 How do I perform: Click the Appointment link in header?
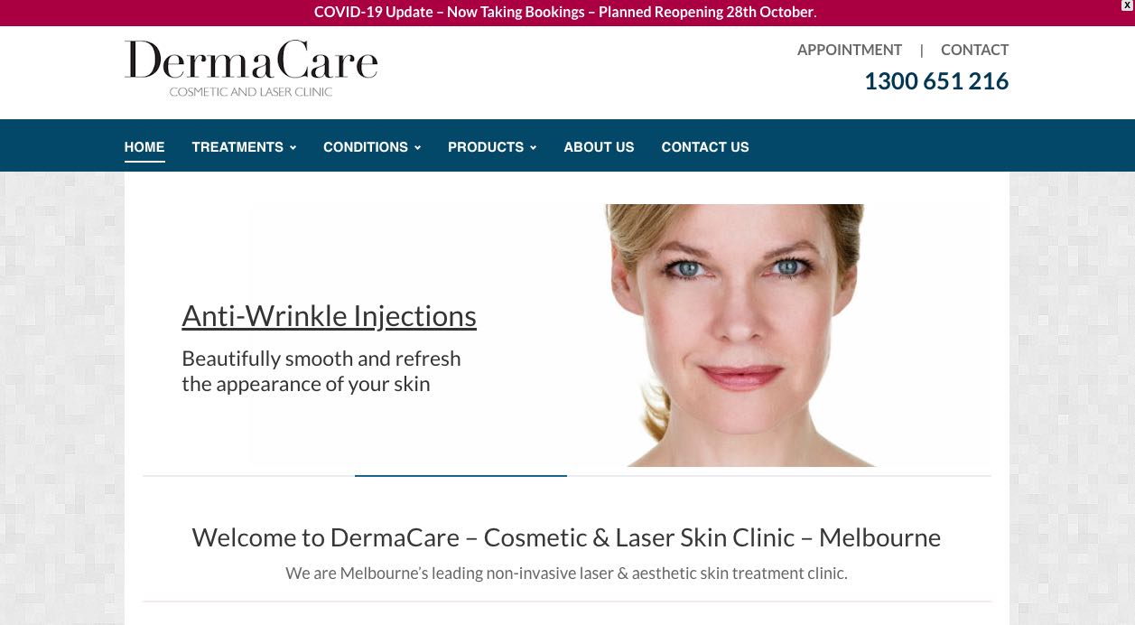click(x=850, y=50)
